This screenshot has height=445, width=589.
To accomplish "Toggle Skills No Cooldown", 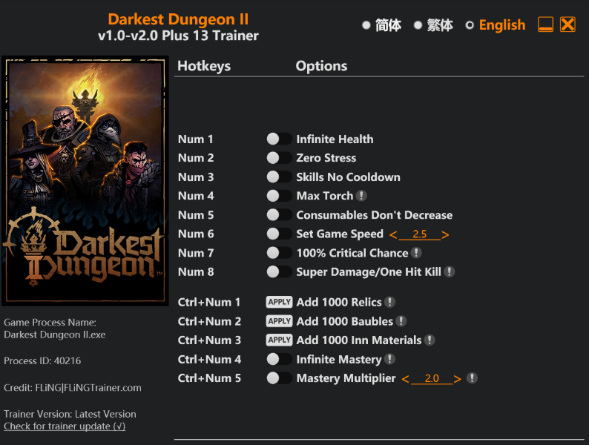I will click(x=279, y=177).
